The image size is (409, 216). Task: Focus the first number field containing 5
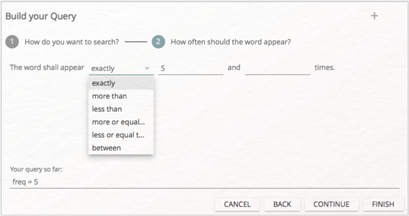point(191,68)
